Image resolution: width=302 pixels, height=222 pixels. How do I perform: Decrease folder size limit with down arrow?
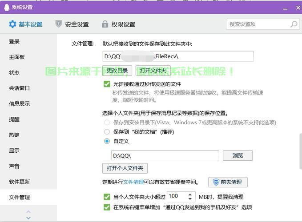tap(190, 199)
